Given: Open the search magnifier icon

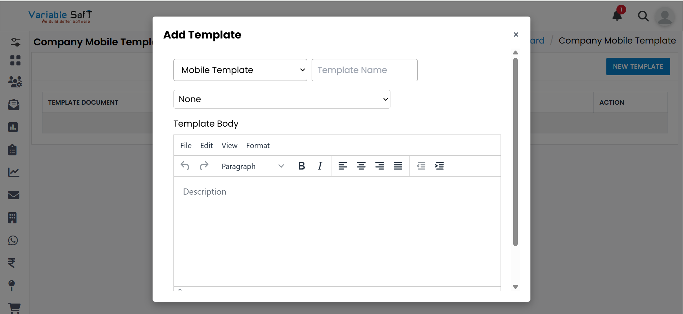Looking at the screenshot, I should pyautogui.click(x=643, y=16).
